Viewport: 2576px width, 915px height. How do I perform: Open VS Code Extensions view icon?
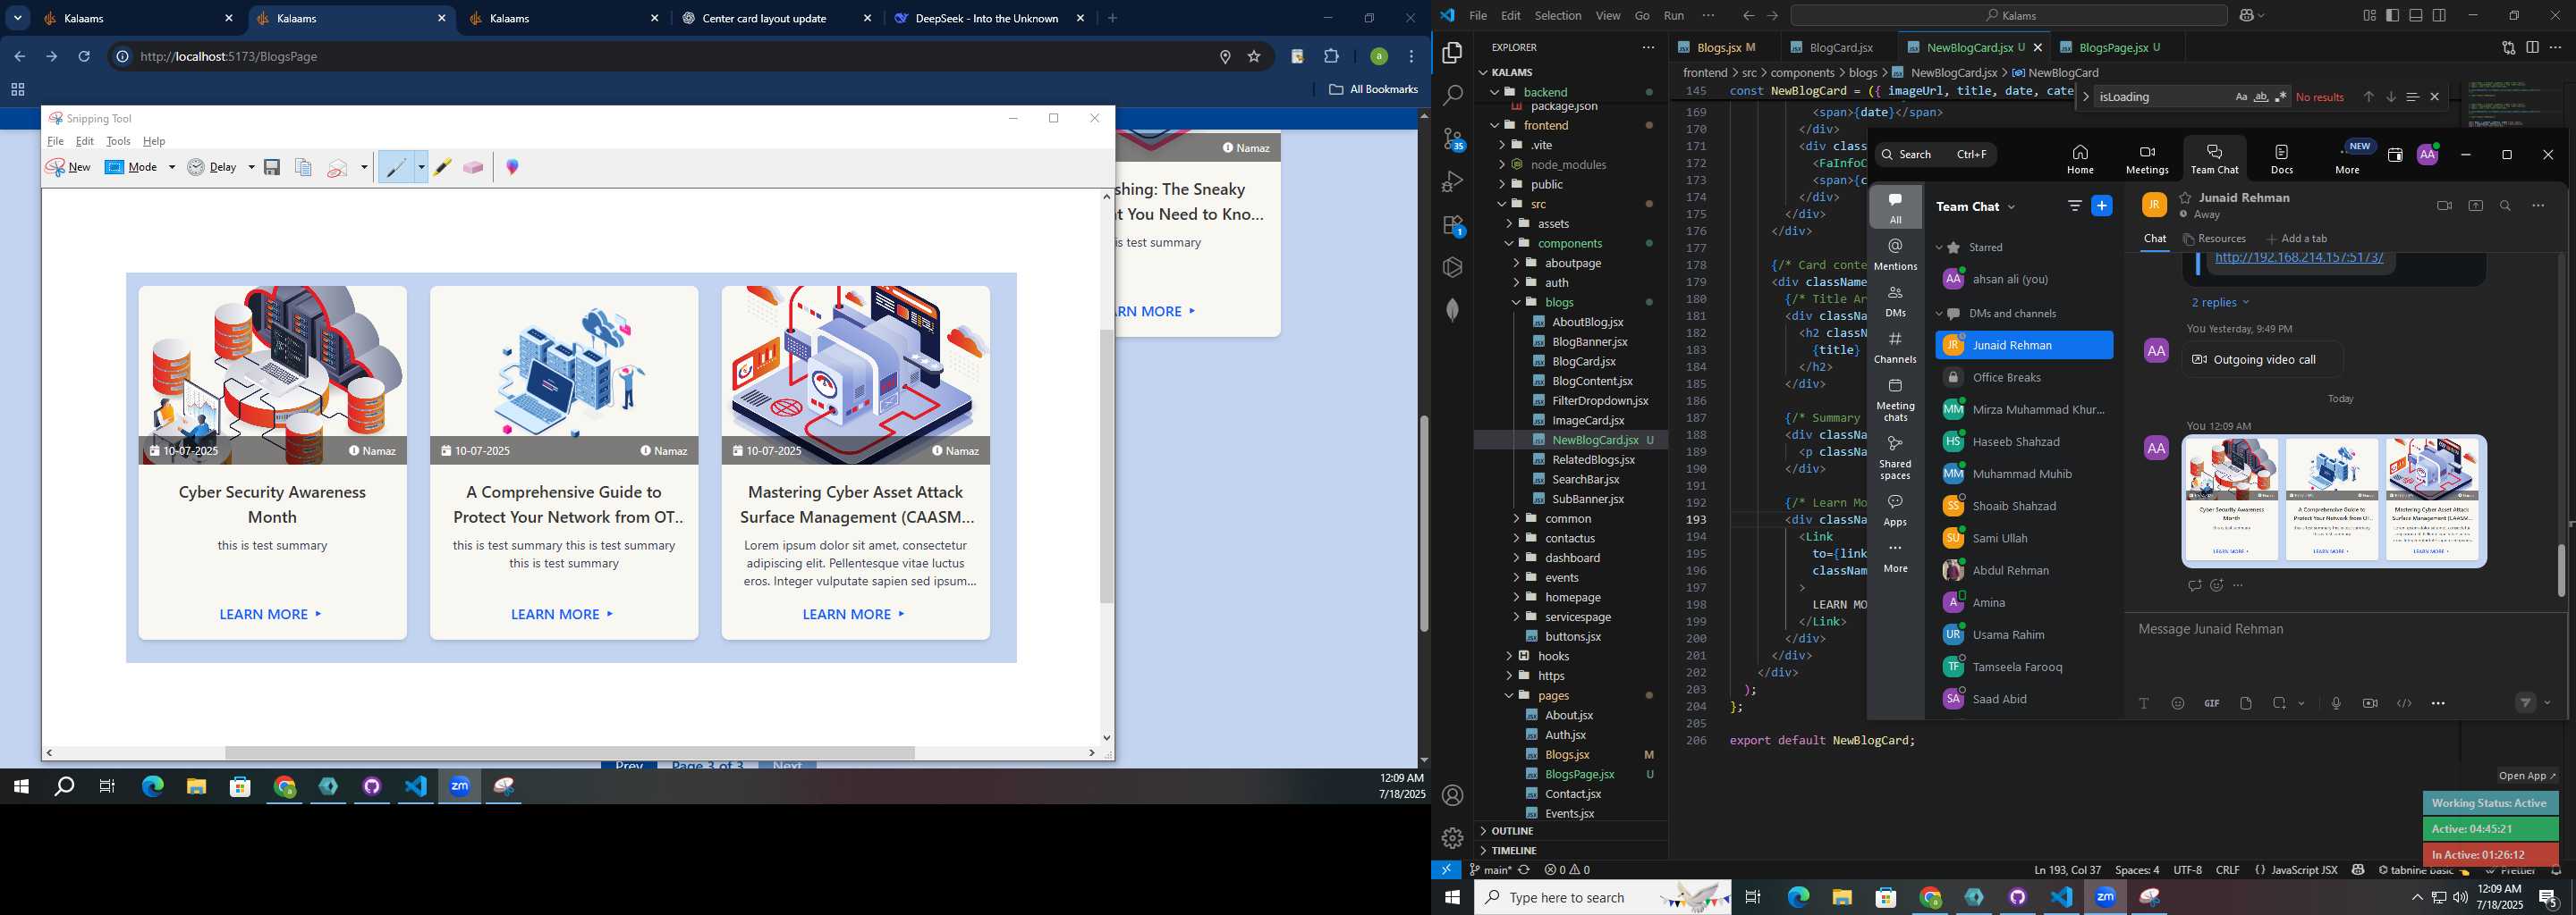coord(1452,226)
